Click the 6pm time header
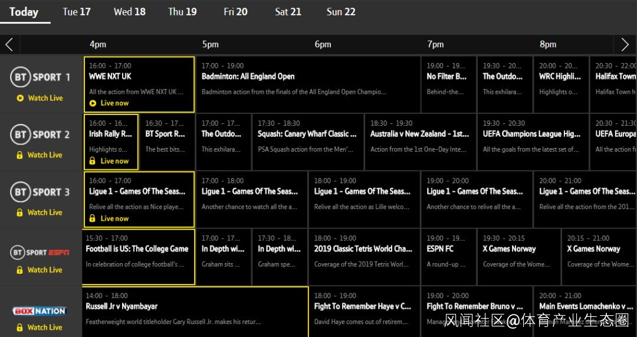 [323, 44]
